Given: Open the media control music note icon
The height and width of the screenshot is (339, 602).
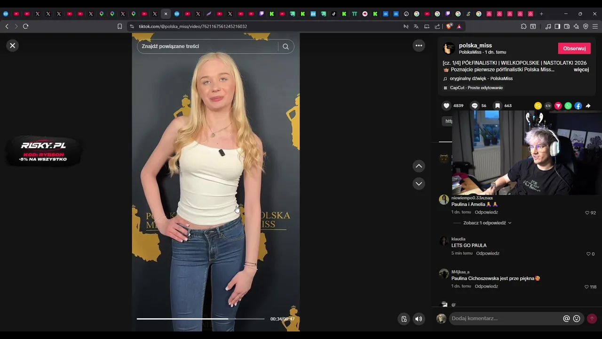Looking at the screenshot, I should coord(548,26).
